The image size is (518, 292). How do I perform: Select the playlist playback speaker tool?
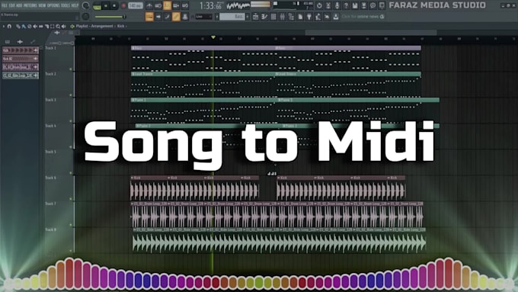coord(63,26)
